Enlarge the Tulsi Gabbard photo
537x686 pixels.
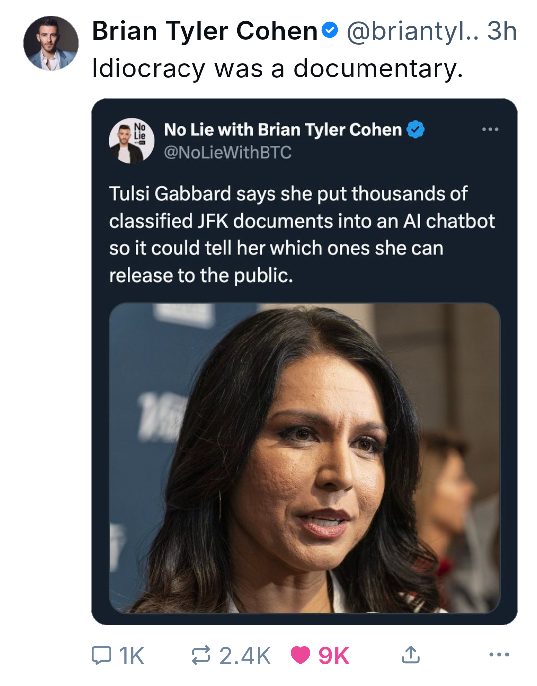click(x=304, y=458)
